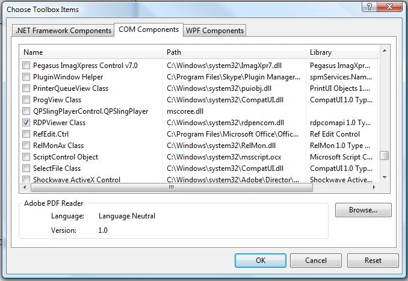This screenshot has height=281, width=408.
Task: Click path C:\Windows\system32\ImagXpr7.dll
Action: tap(224, 66)
